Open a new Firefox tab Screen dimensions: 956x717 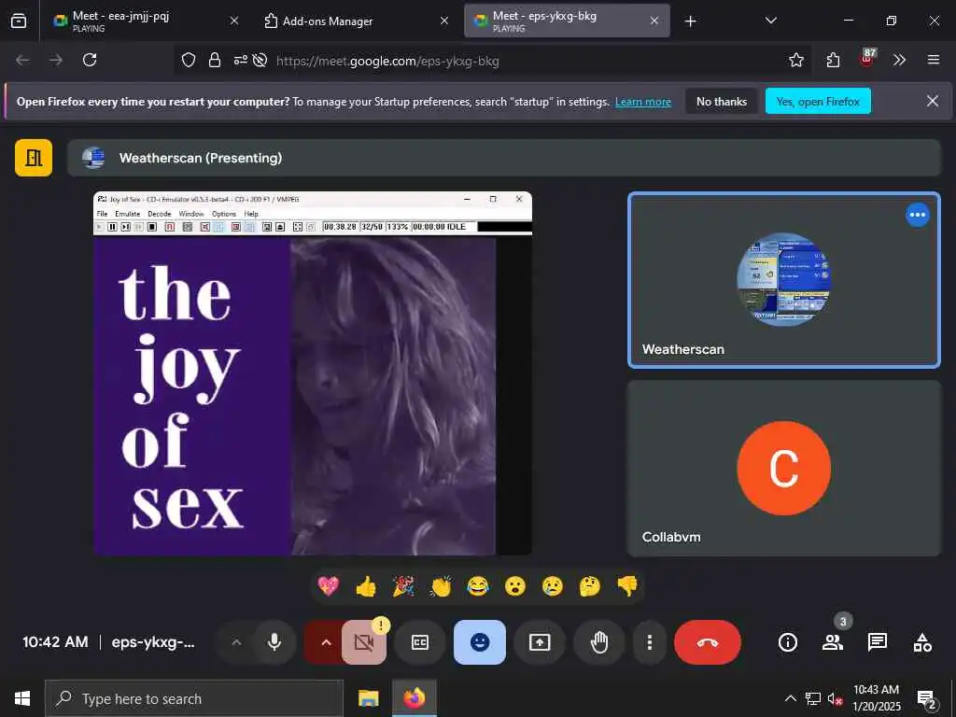click(x=690, y=21)
